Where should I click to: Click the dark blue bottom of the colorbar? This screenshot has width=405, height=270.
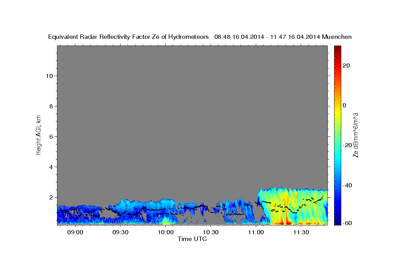pos(337,221)
